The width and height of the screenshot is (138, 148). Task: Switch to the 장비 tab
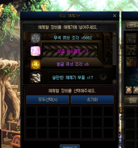pos(132,101)
